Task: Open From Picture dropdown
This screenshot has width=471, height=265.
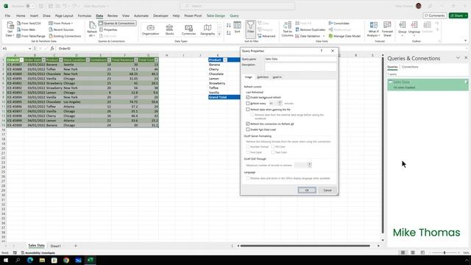Action: tap(61, 23)
